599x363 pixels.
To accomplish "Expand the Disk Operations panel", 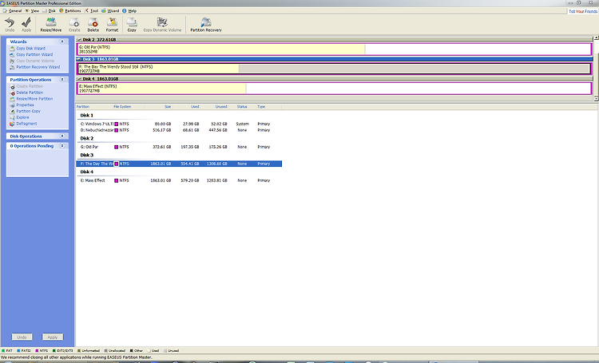I will [61, 136].
